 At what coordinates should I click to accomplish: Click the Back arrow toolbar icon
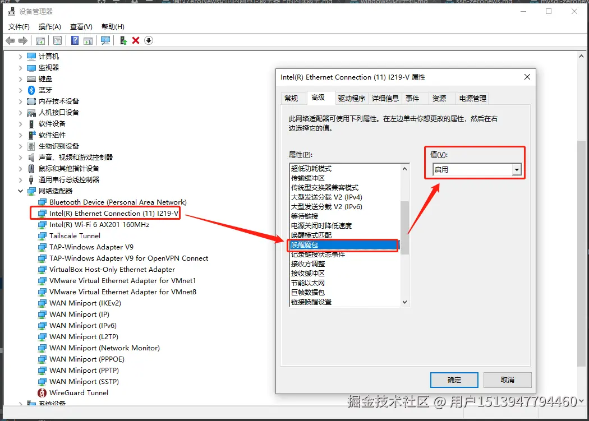coord(11,40)
